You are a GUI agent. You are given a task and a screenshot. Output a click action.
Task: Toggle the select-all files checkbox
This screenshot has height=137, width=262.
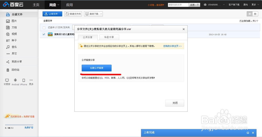[44, 28]
